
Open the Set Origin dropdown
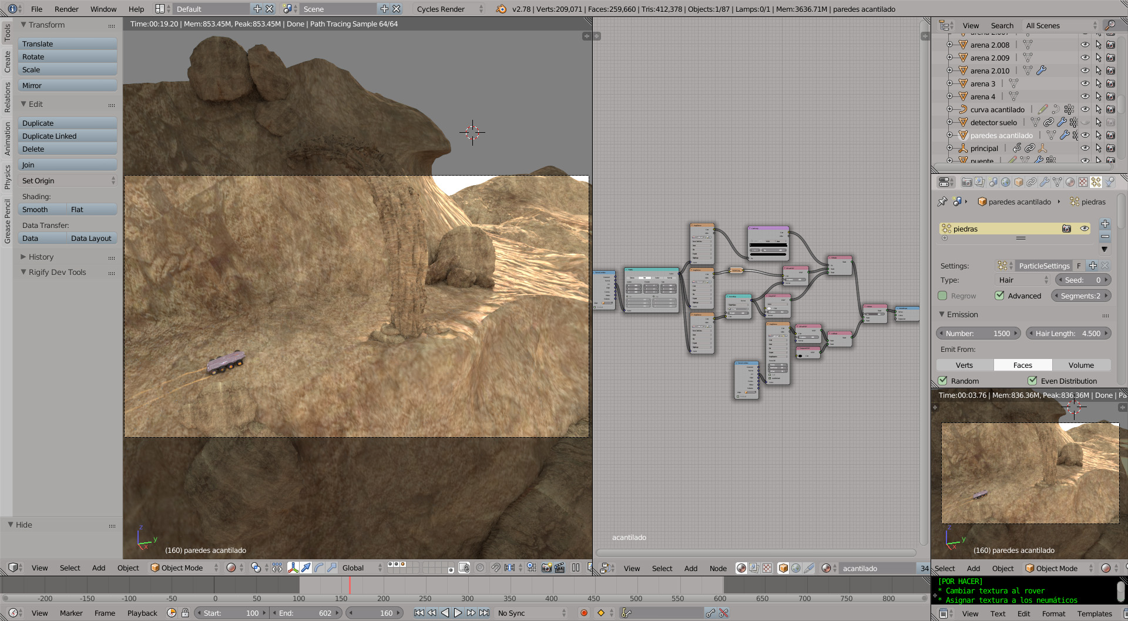click(68, 181)
